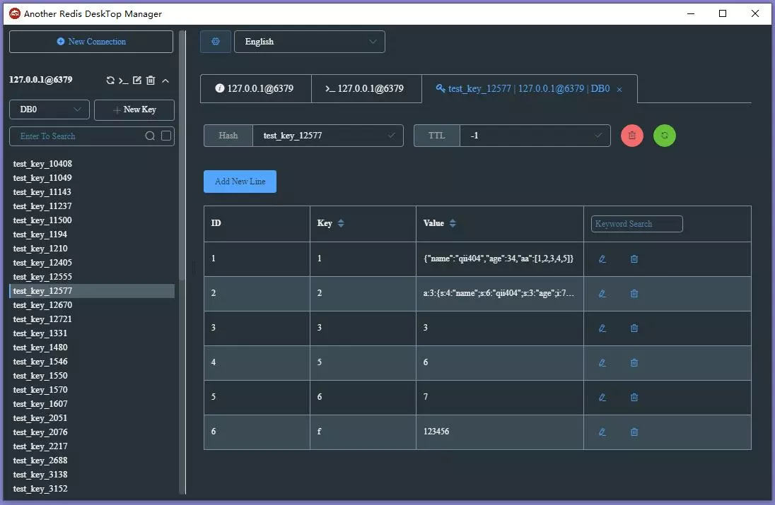775x505 pixels.
Task: Select test_key_11049 in the key list
Action: [x=42, y=178]
